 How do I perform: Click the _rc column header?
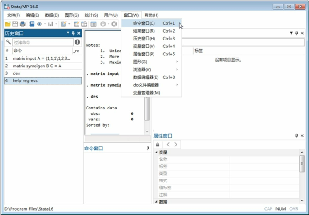coord(77,51)
